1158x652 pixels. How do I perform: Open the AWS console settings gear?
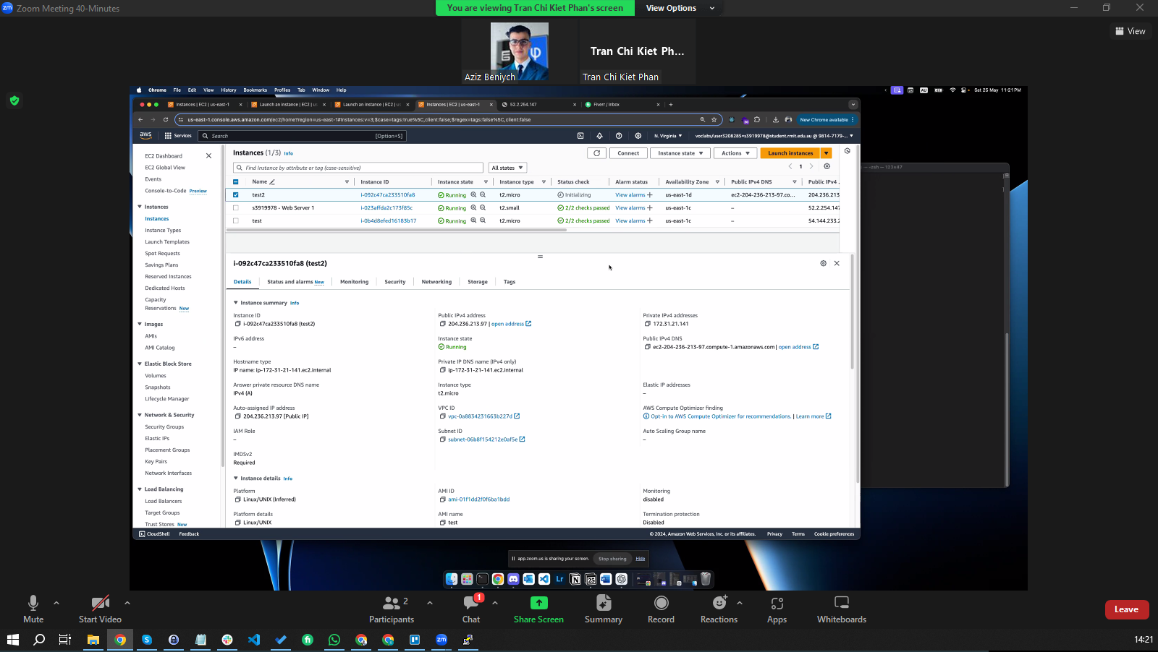tap(638, 135)
